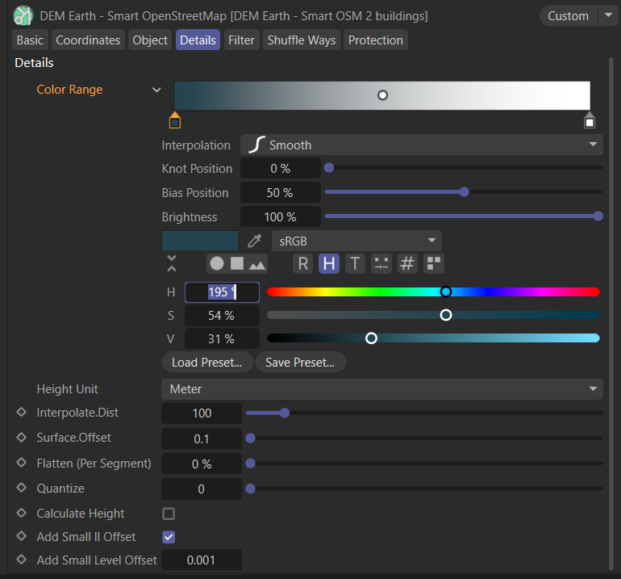Screen dimensions: 621x579
Task: Toggle keyframe diamond for Calculate Height
Action: point(22,513)
